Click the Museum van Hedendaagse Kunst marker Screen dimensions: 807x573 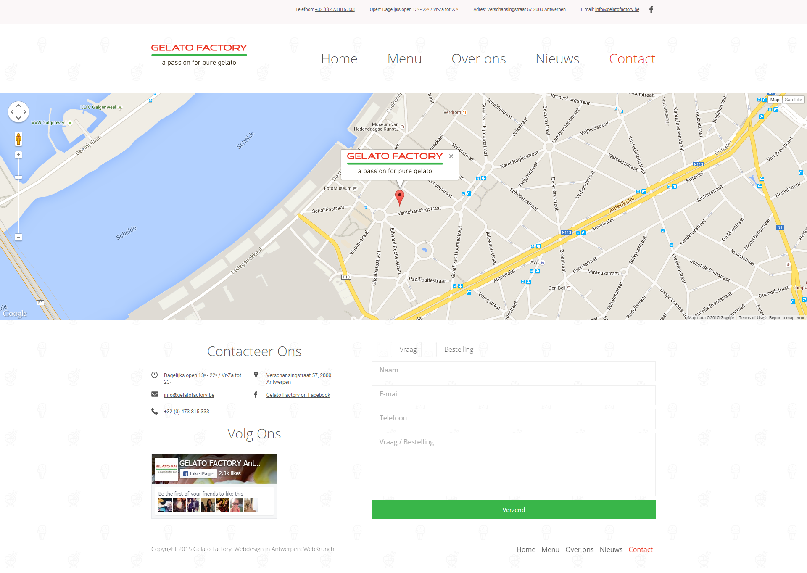(402, 127)
